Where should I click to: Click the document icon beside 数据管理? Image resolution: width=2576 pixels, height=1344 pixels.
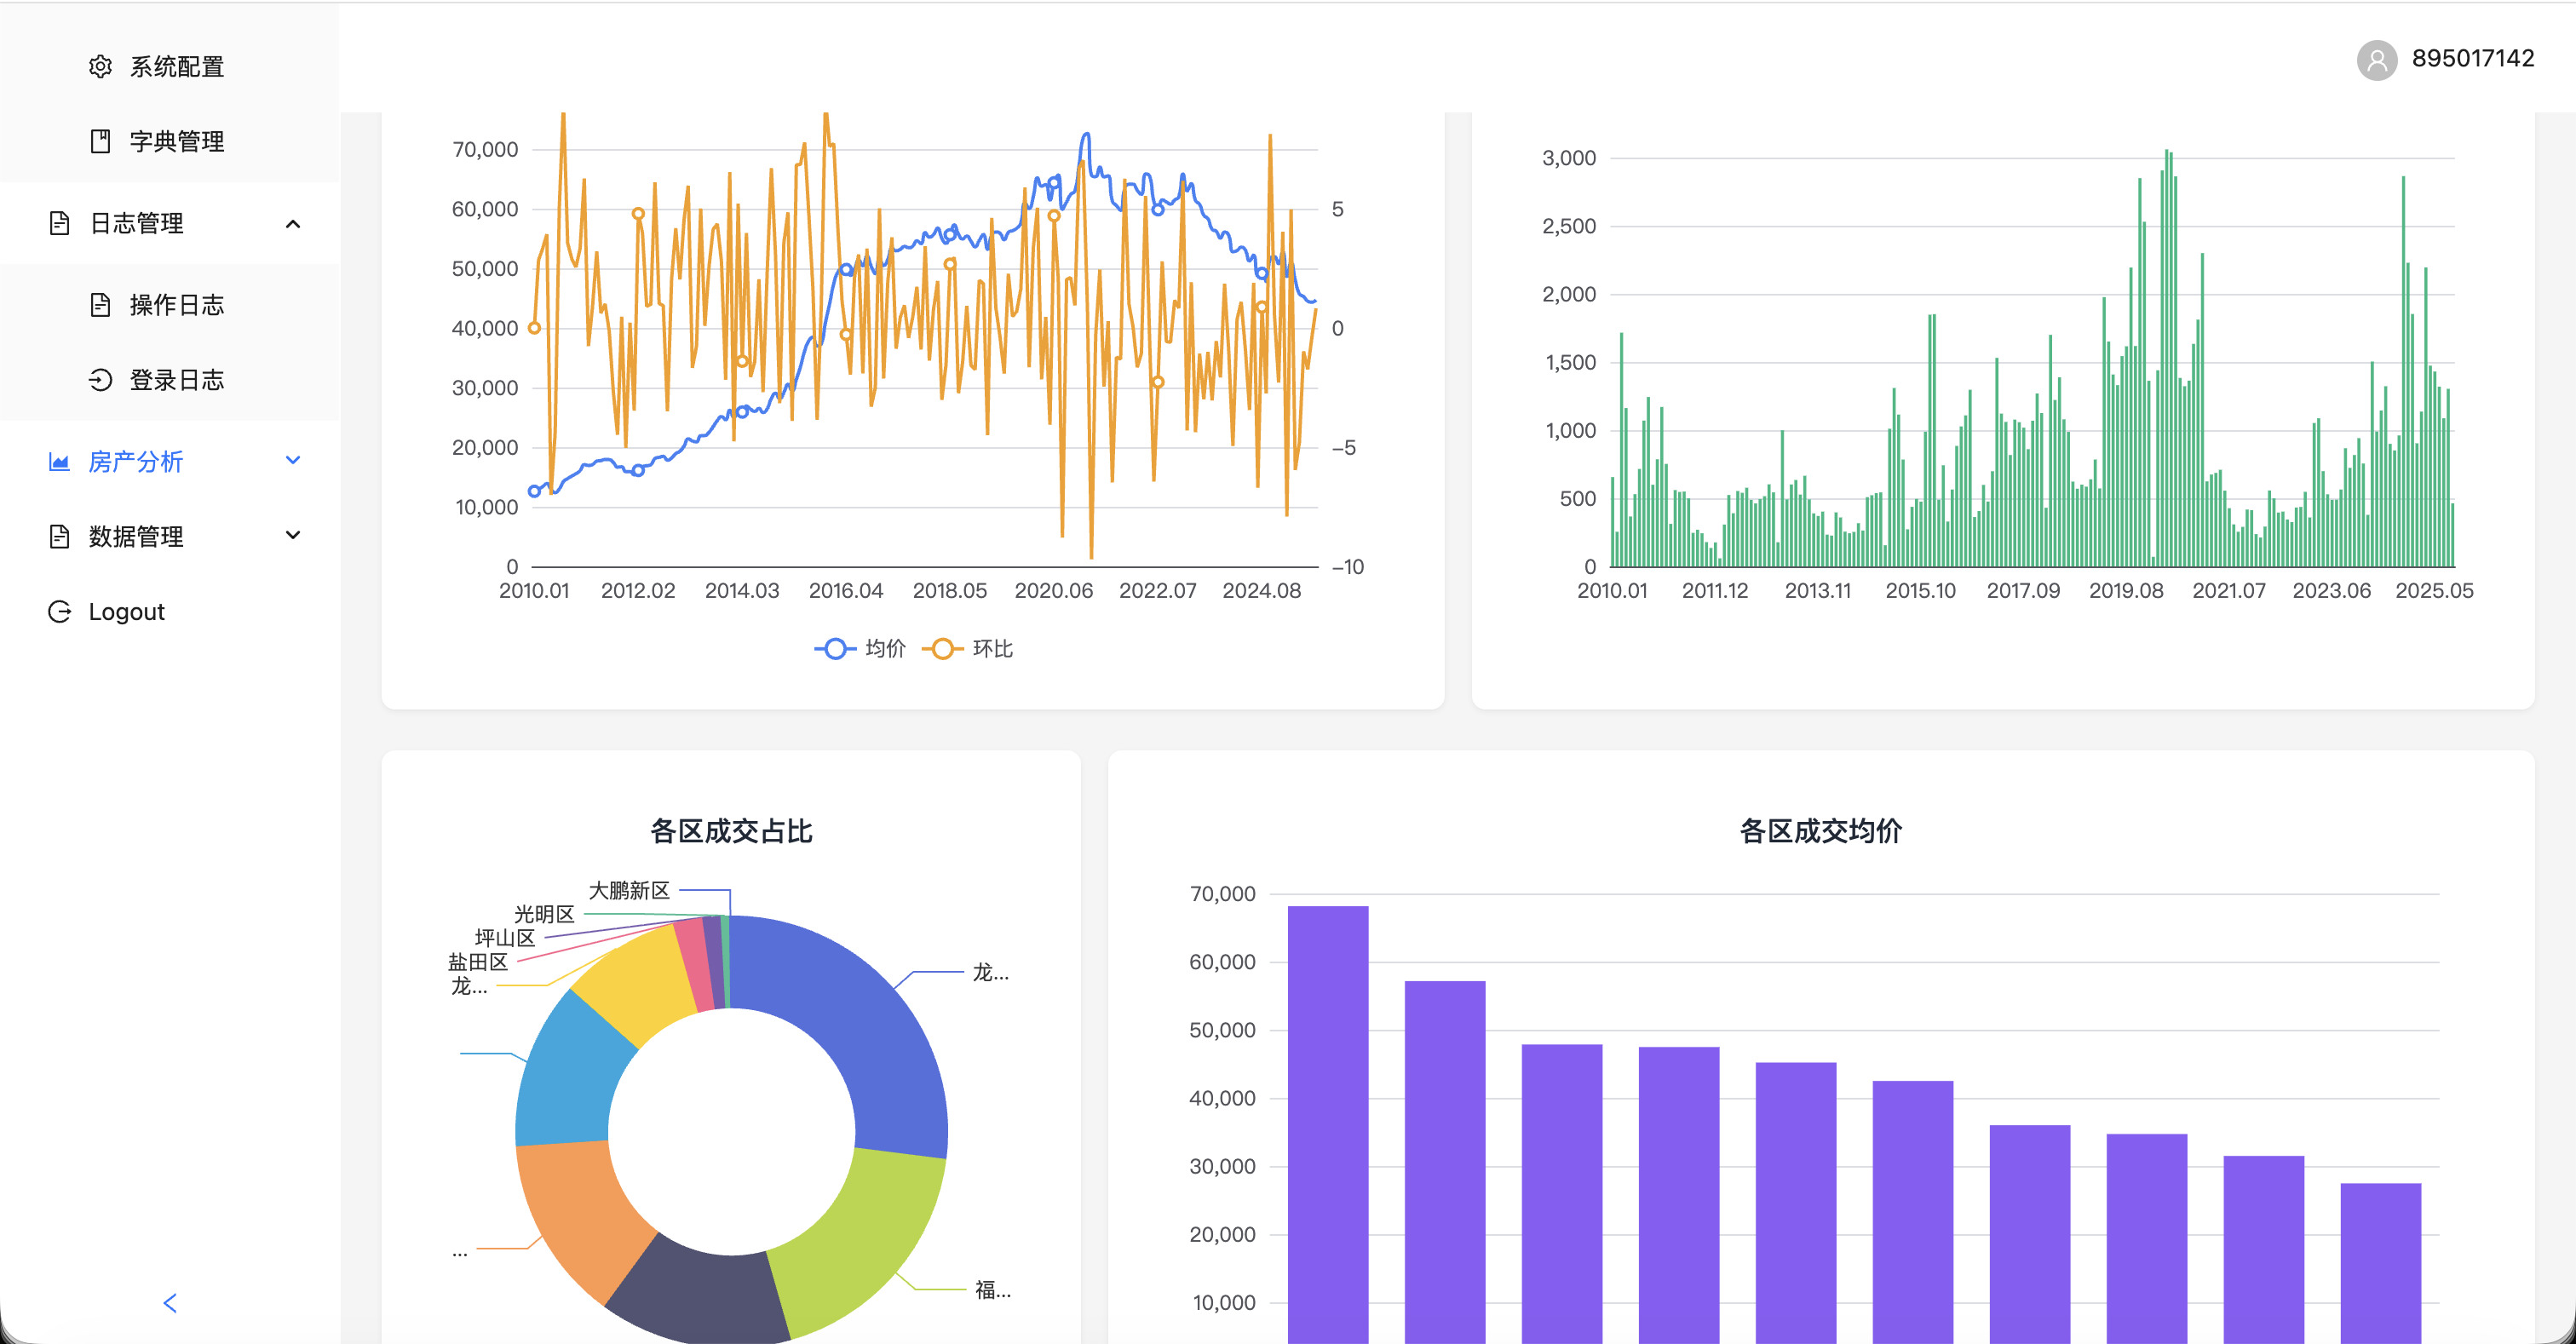pyautogui.click(x=59, y=537)
